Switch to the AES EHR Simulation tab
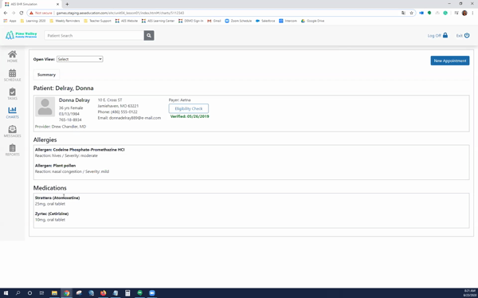The width and height of the screenshot is (478, 298). (30, 4)
